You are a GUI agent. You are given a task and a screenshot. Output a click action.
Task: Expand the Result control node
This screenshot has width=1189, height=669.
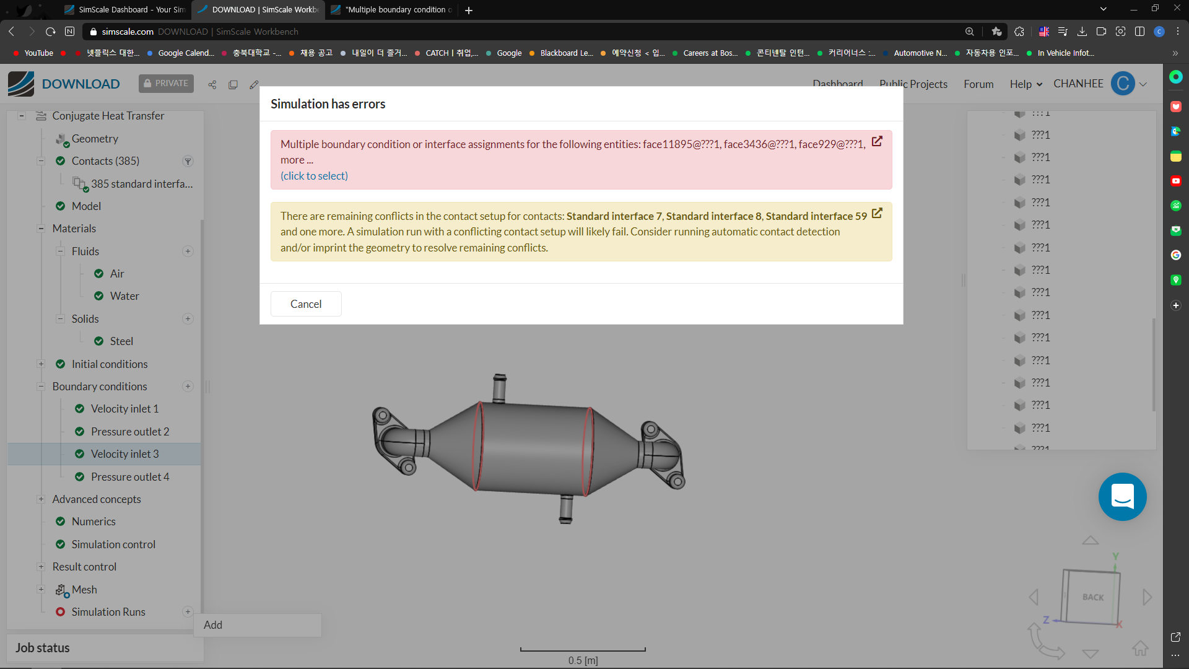point(41,567)
